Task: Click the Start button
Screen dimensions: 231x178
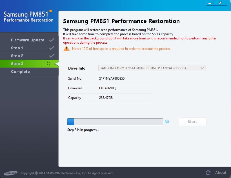Action: coord(193,122)
